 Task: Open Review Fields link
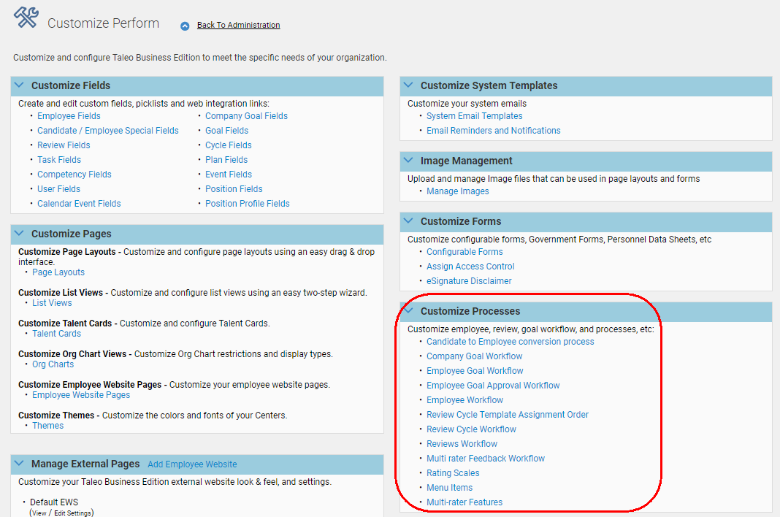[64, 145]
